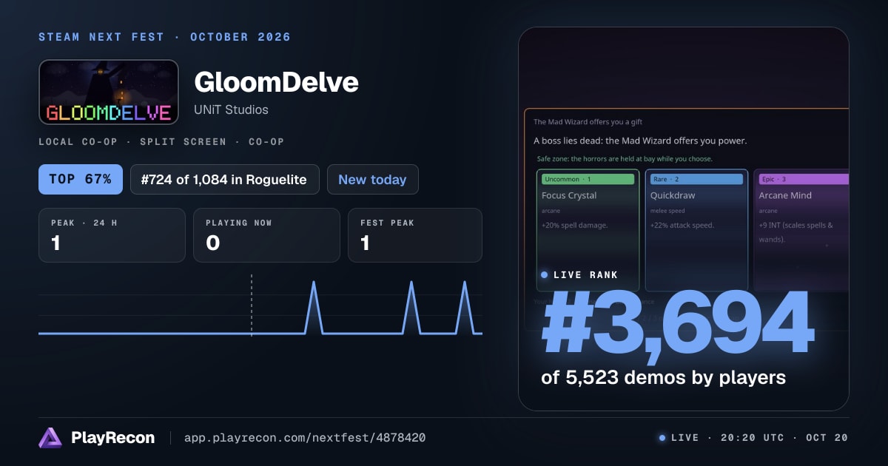Click the dashed marker on player chart

(x=252, y=305)
